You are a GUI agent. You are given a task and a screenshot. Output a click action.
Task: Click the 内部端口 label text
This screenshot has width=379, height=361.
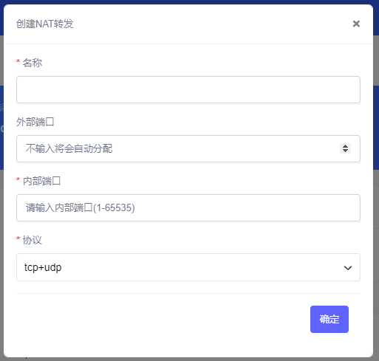click(41, 181)
